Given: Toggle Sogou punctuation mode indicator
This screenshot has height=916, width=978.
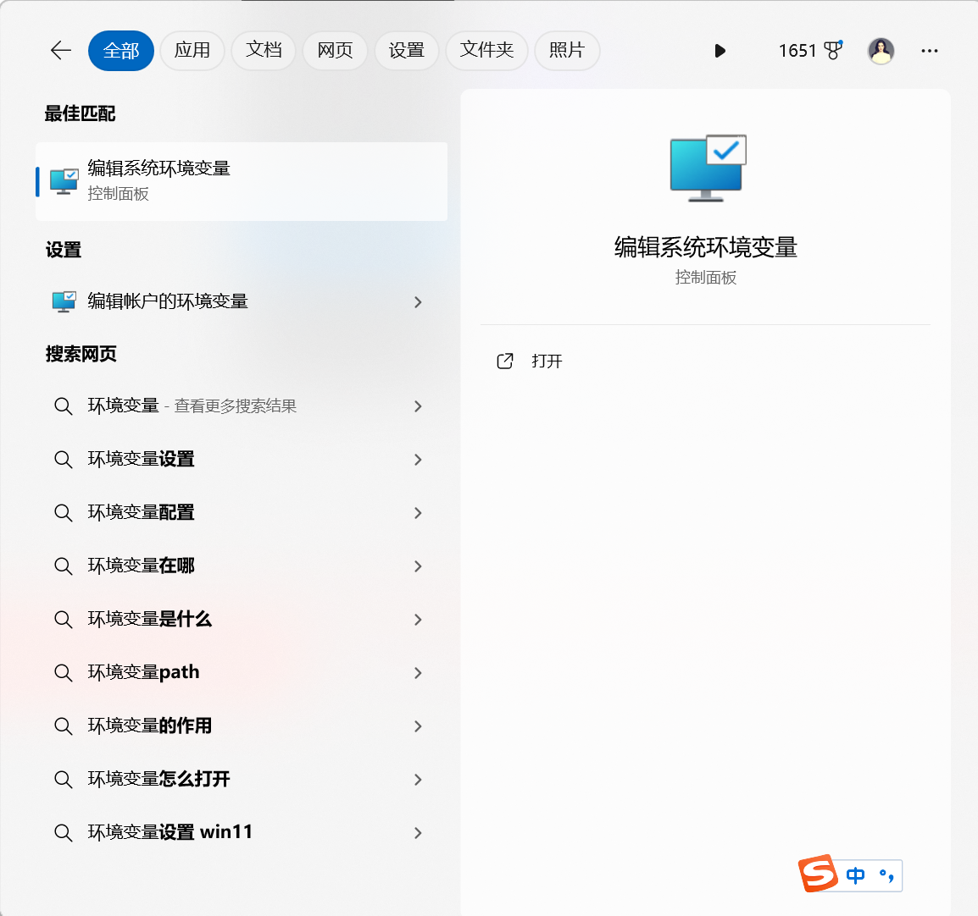Looking at the screenshot, I should (x=886, y=875).
